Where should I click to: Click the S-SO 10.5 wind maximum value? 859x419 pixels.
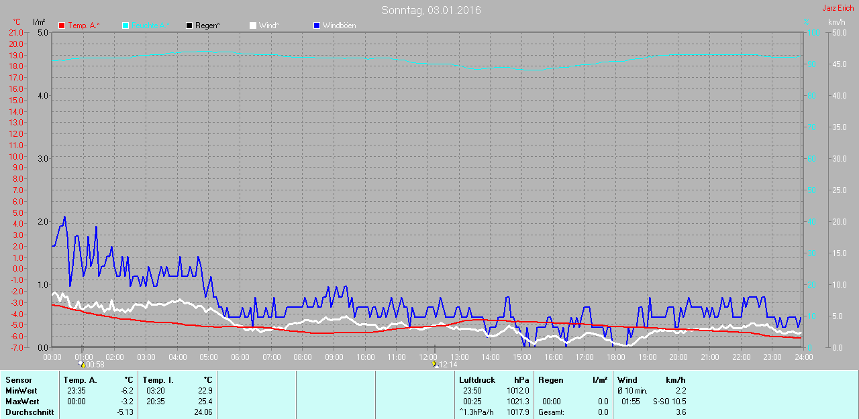coord(668,402)
